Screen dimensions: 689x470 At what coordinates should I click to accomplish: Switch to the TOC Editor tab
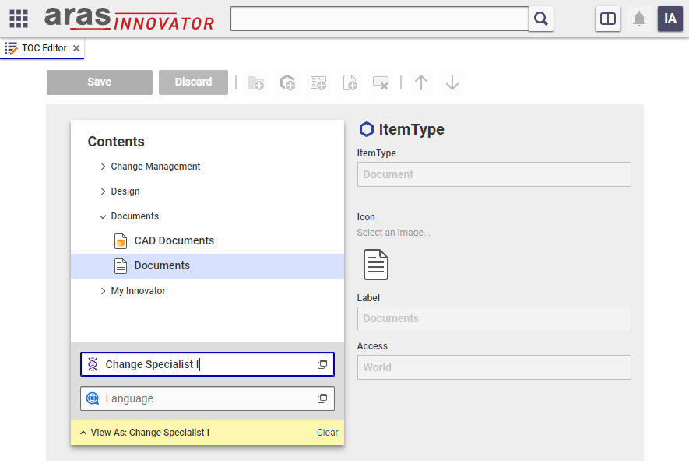tap(42, 48)
